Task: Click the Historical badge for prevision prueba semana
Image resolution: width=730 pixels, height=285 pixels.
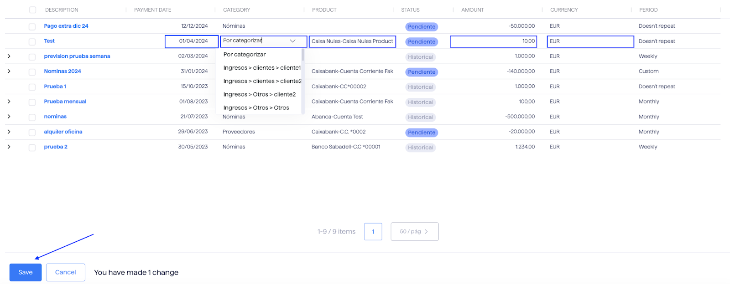Action: click(421, 57)
